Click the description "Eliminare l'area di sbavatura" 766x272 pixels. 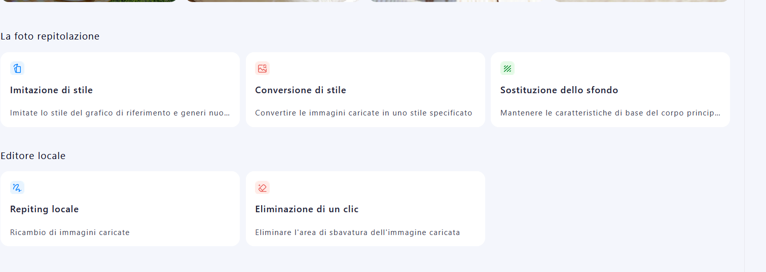[357, 232]
